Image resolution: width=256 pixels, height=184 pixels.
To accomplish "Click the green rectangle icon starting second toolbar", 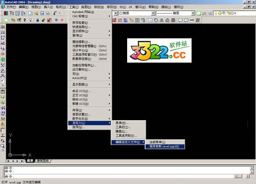I will [x=6, y=20].
